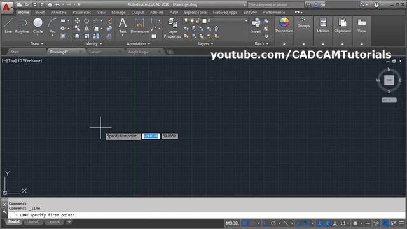The image size is (407, 229).
Task: Open the Circle options dropdown arrow
Action: pos(38,36)
